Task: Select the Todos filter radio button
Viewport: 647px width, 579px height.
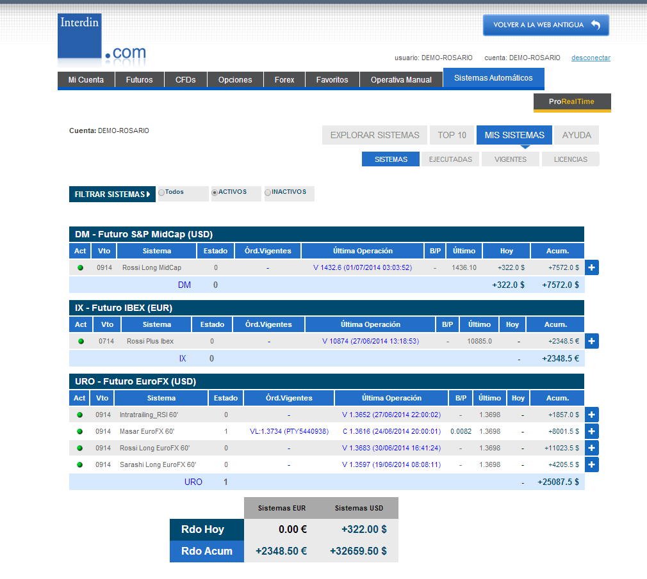Action: point(161,193)
